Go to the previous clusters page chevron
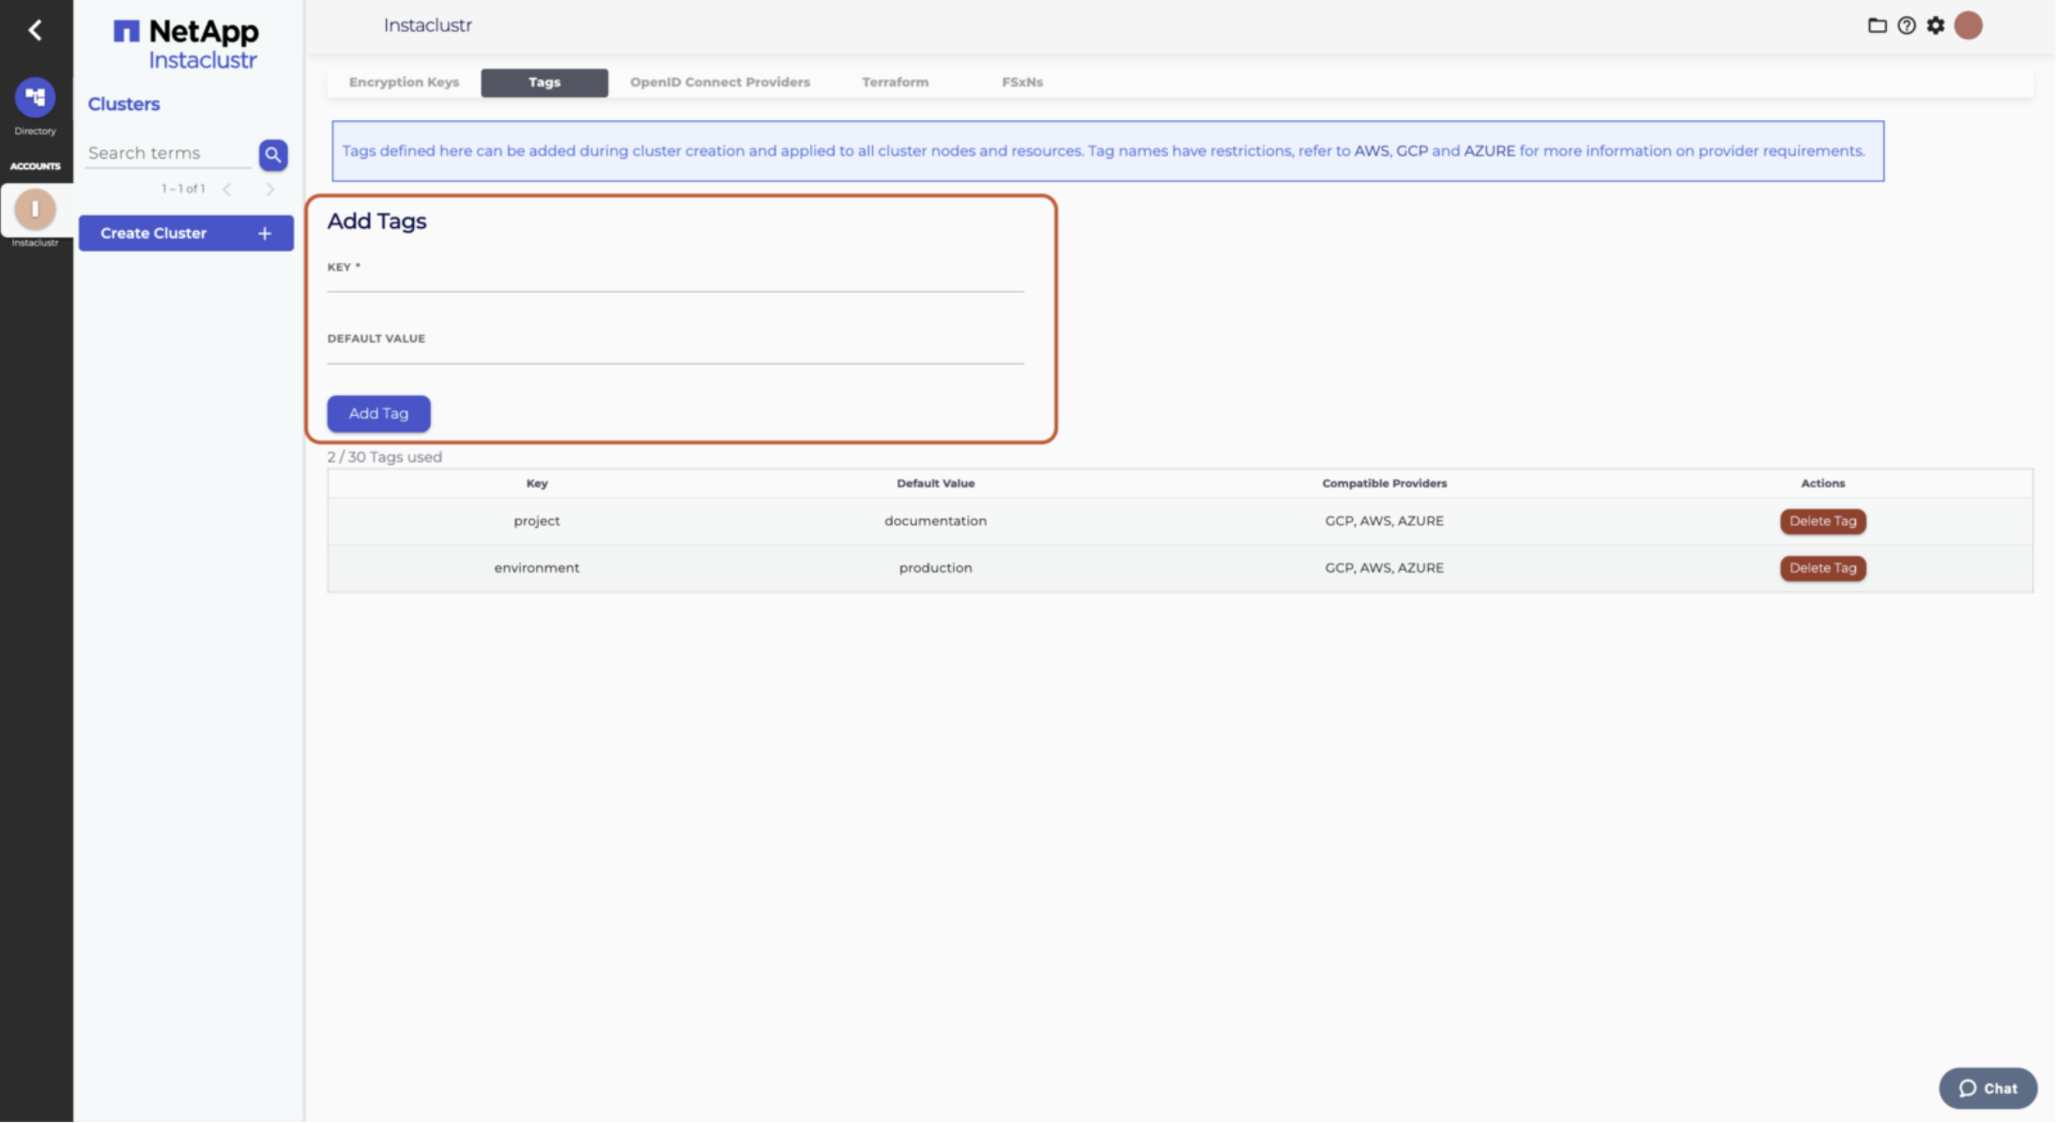 pyautogui.click(x=227, y=190)
